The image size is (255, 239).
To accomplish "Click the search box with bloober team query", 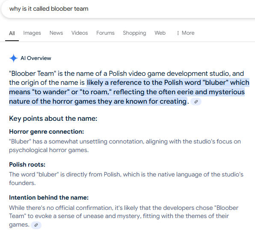I will 128,9.
